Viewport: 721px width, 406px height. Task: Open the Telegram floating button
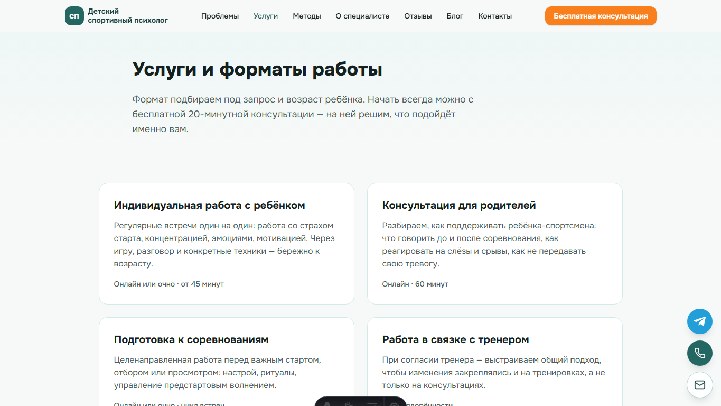[x=700, y=321]
